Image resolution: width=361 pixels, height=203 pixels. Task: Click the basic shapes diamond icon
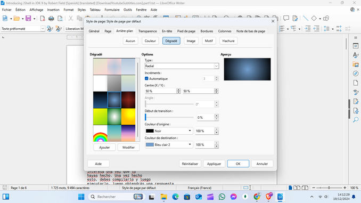click(x=314, y=18)
